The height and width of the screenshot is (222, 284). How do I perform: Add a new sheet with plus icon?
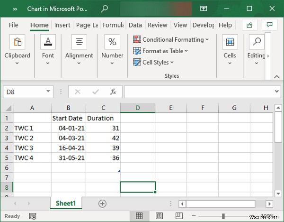(x=102, y=203)
